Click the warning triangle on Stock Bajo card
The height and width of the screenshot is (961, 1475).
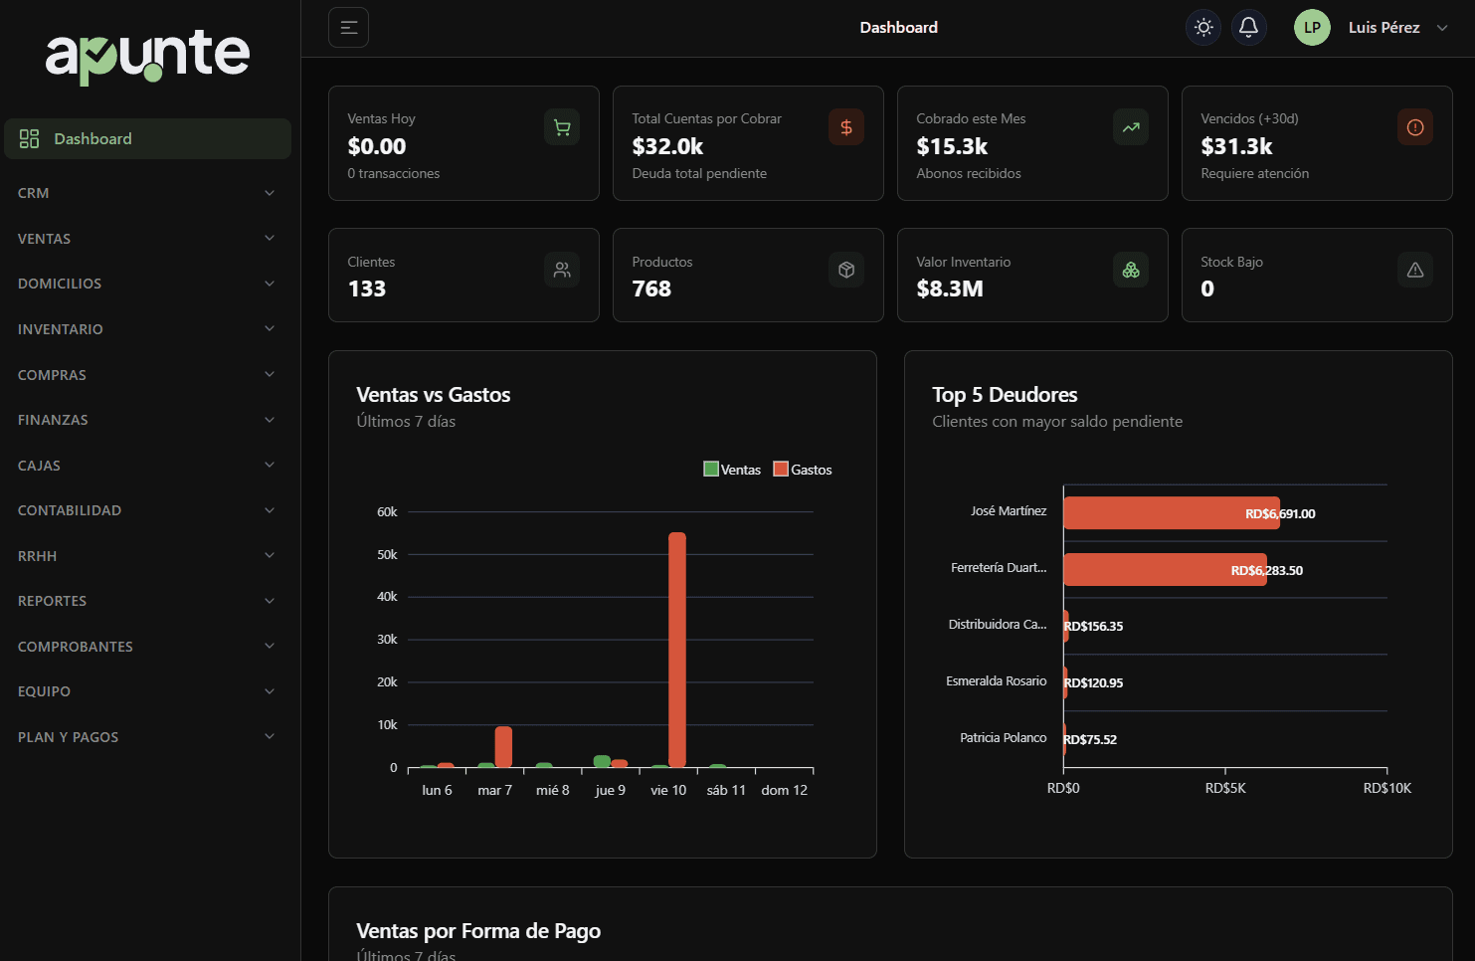pyautogui.click(x=1414, y=270)
